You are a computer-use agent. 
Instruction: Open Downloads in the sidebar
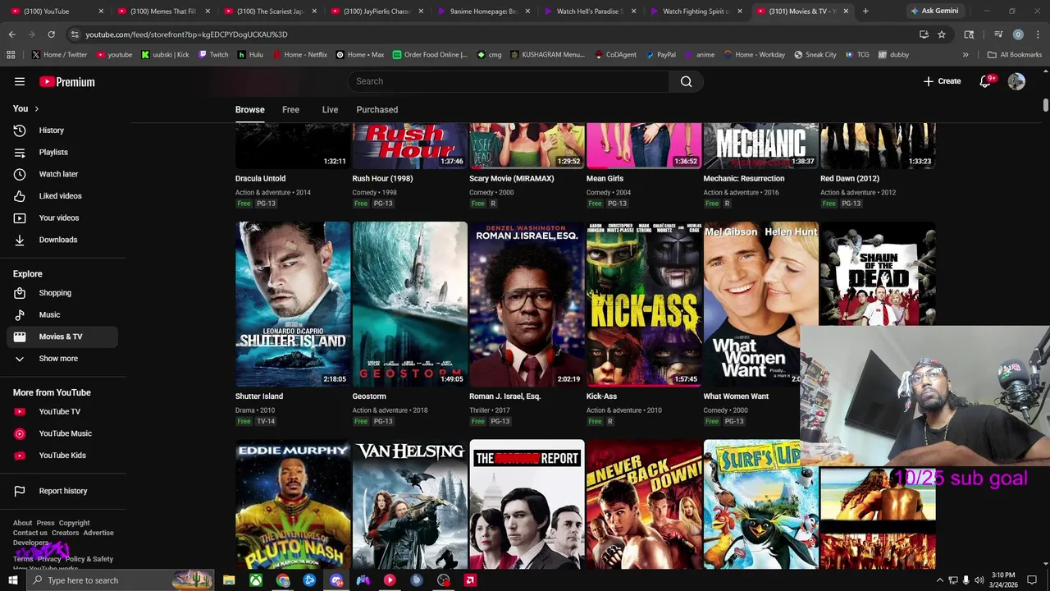tap(62, 240)
